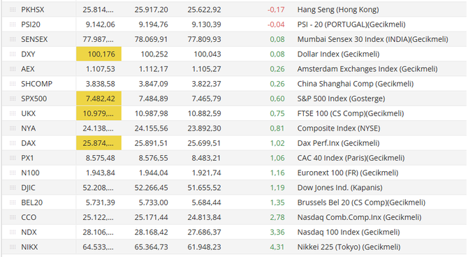Click Dollar Index (Gecikmeli) description
This screenshot has height=257, width=475.
pyautogui.click(x=338, y=54)
